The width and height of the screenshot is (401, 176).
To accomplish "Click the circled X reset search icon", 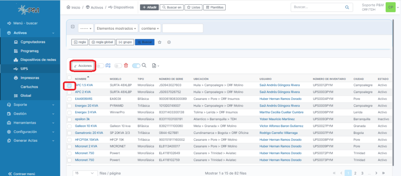I will coord(169,42).
